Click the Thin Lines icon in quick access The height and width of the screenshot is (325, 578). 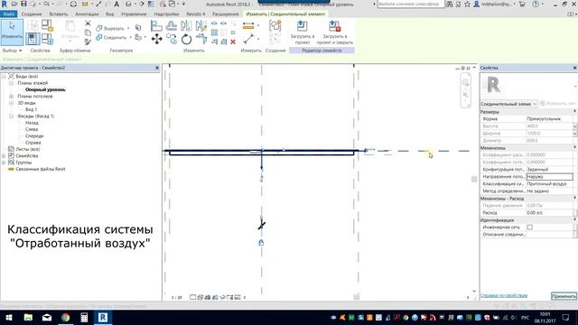pos(151,4)
